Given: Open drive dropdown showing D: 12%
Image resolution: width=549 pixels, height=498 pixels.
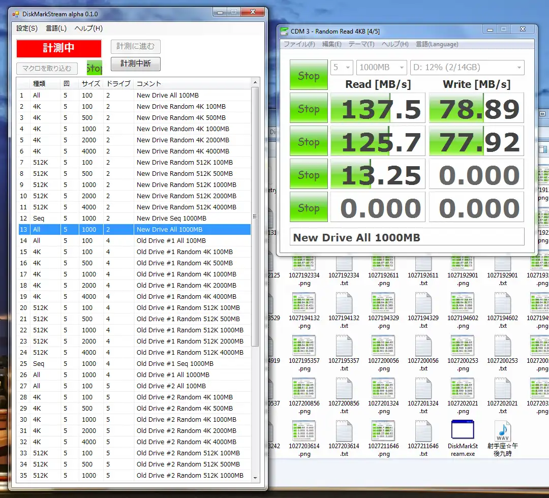Looking at the screenshot, I should 467,67.
